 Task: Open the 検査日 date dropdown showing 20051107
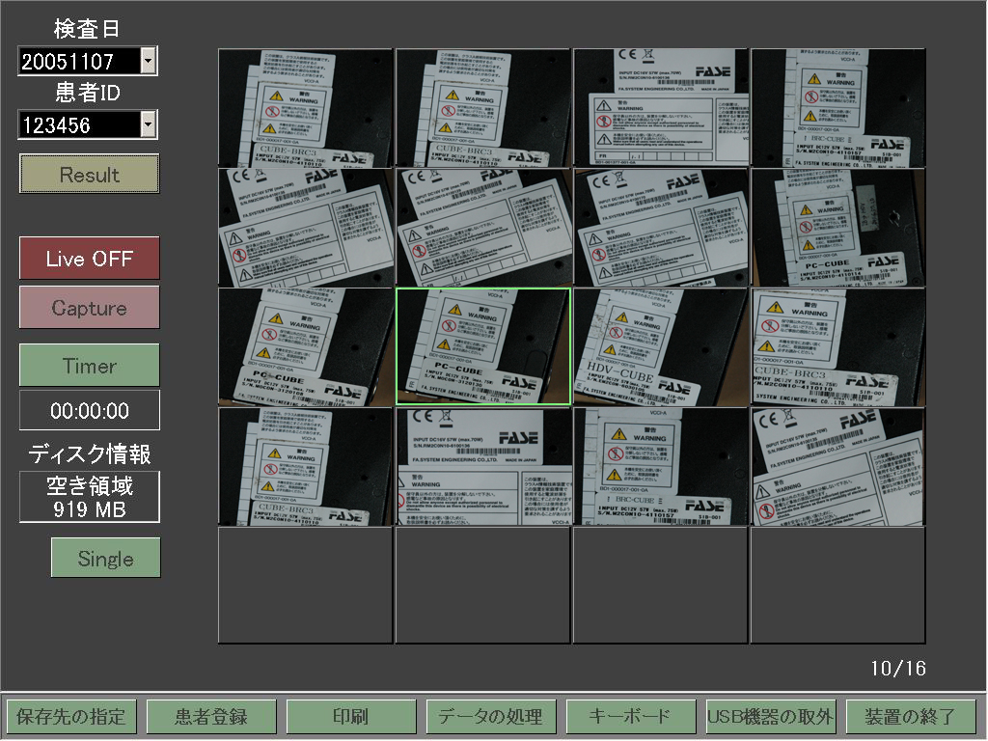[x=148, y=61]
